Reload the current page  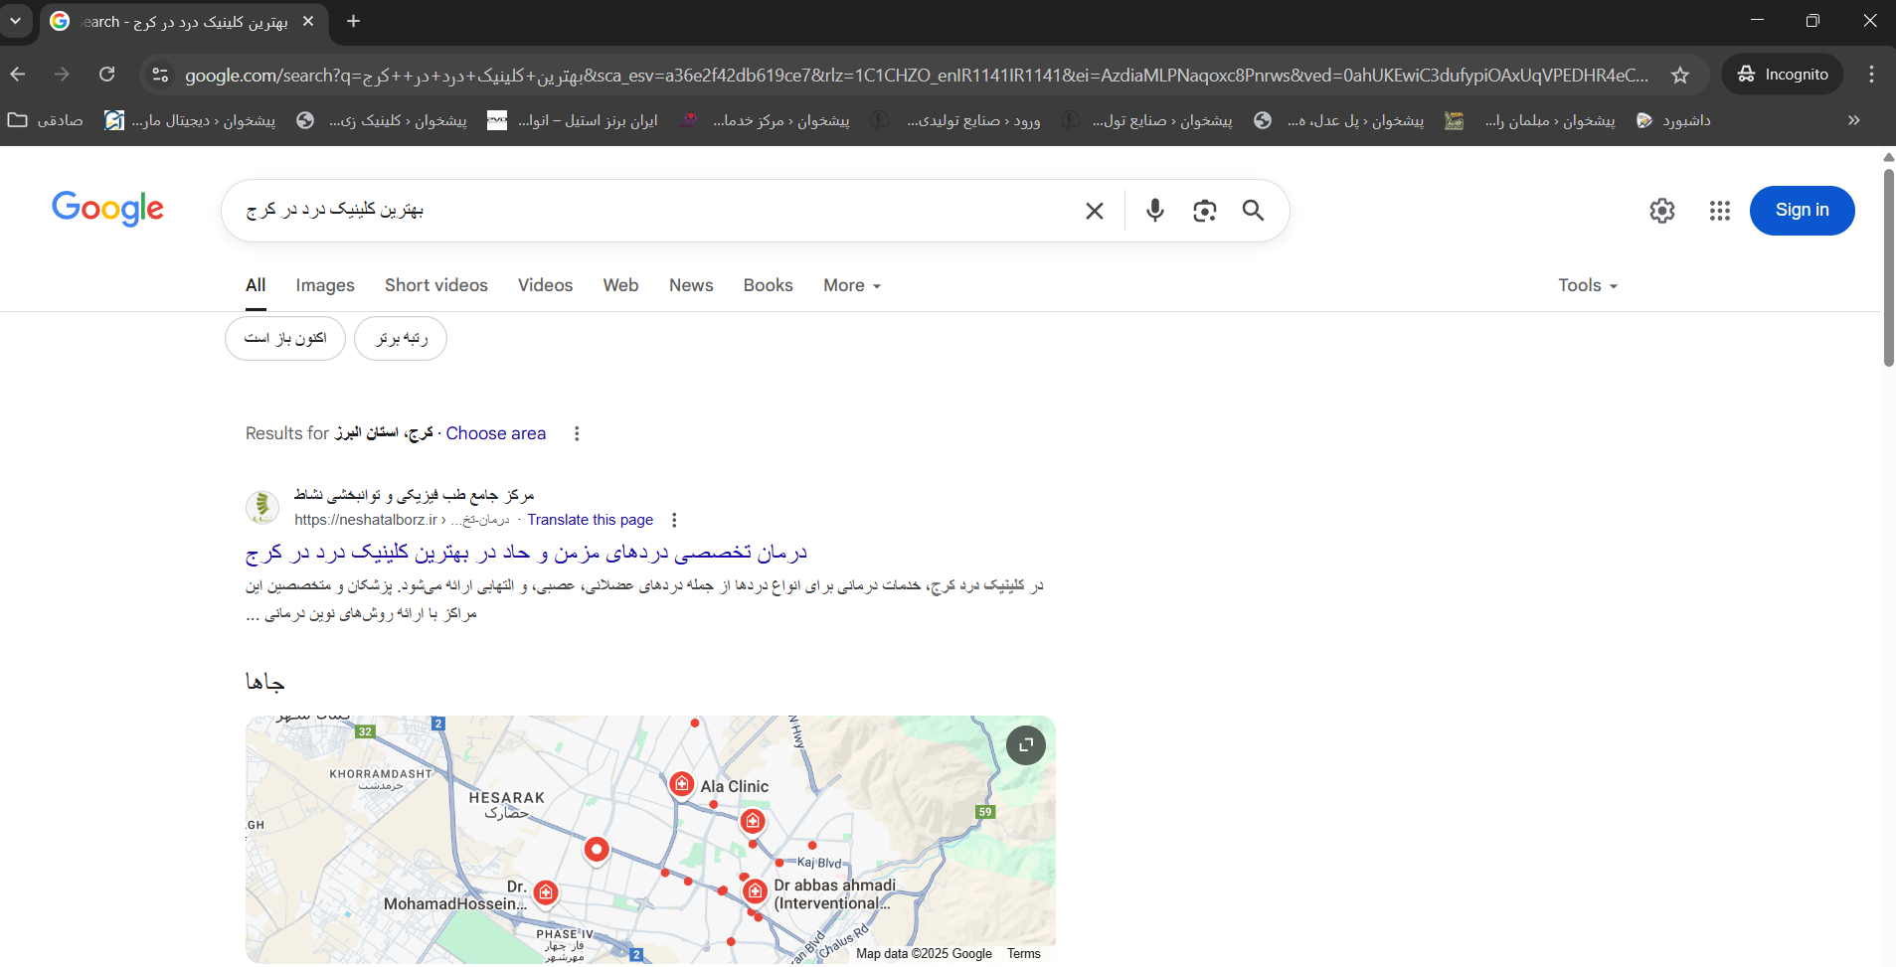[x=106, y=75]
